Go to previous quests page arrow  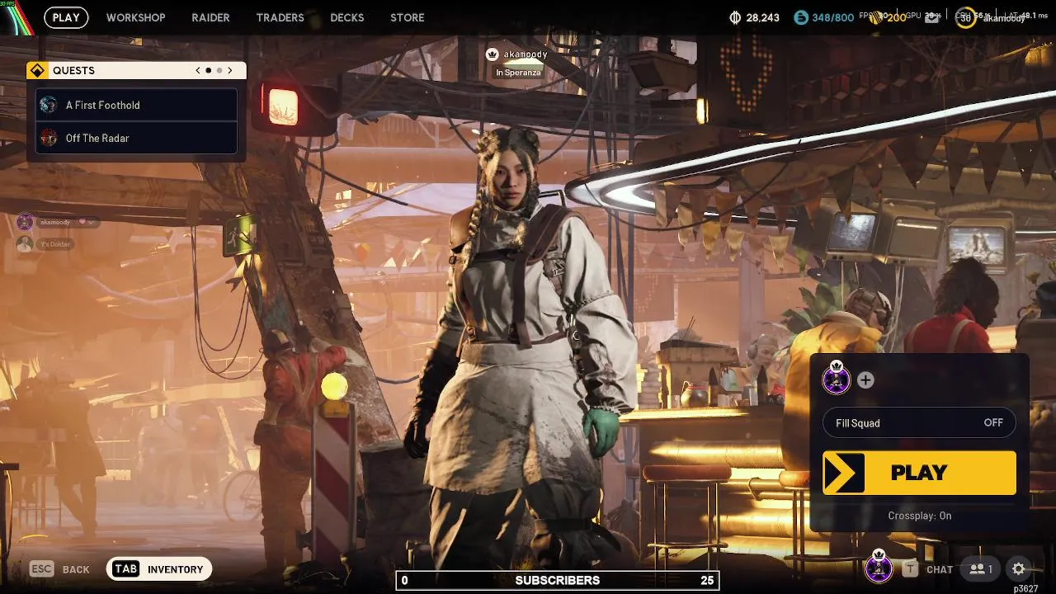click(198, 71)
